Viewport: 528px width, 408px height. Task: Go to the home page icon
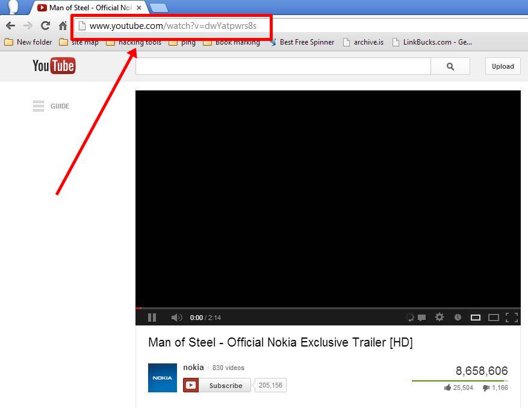click(63, 26)
